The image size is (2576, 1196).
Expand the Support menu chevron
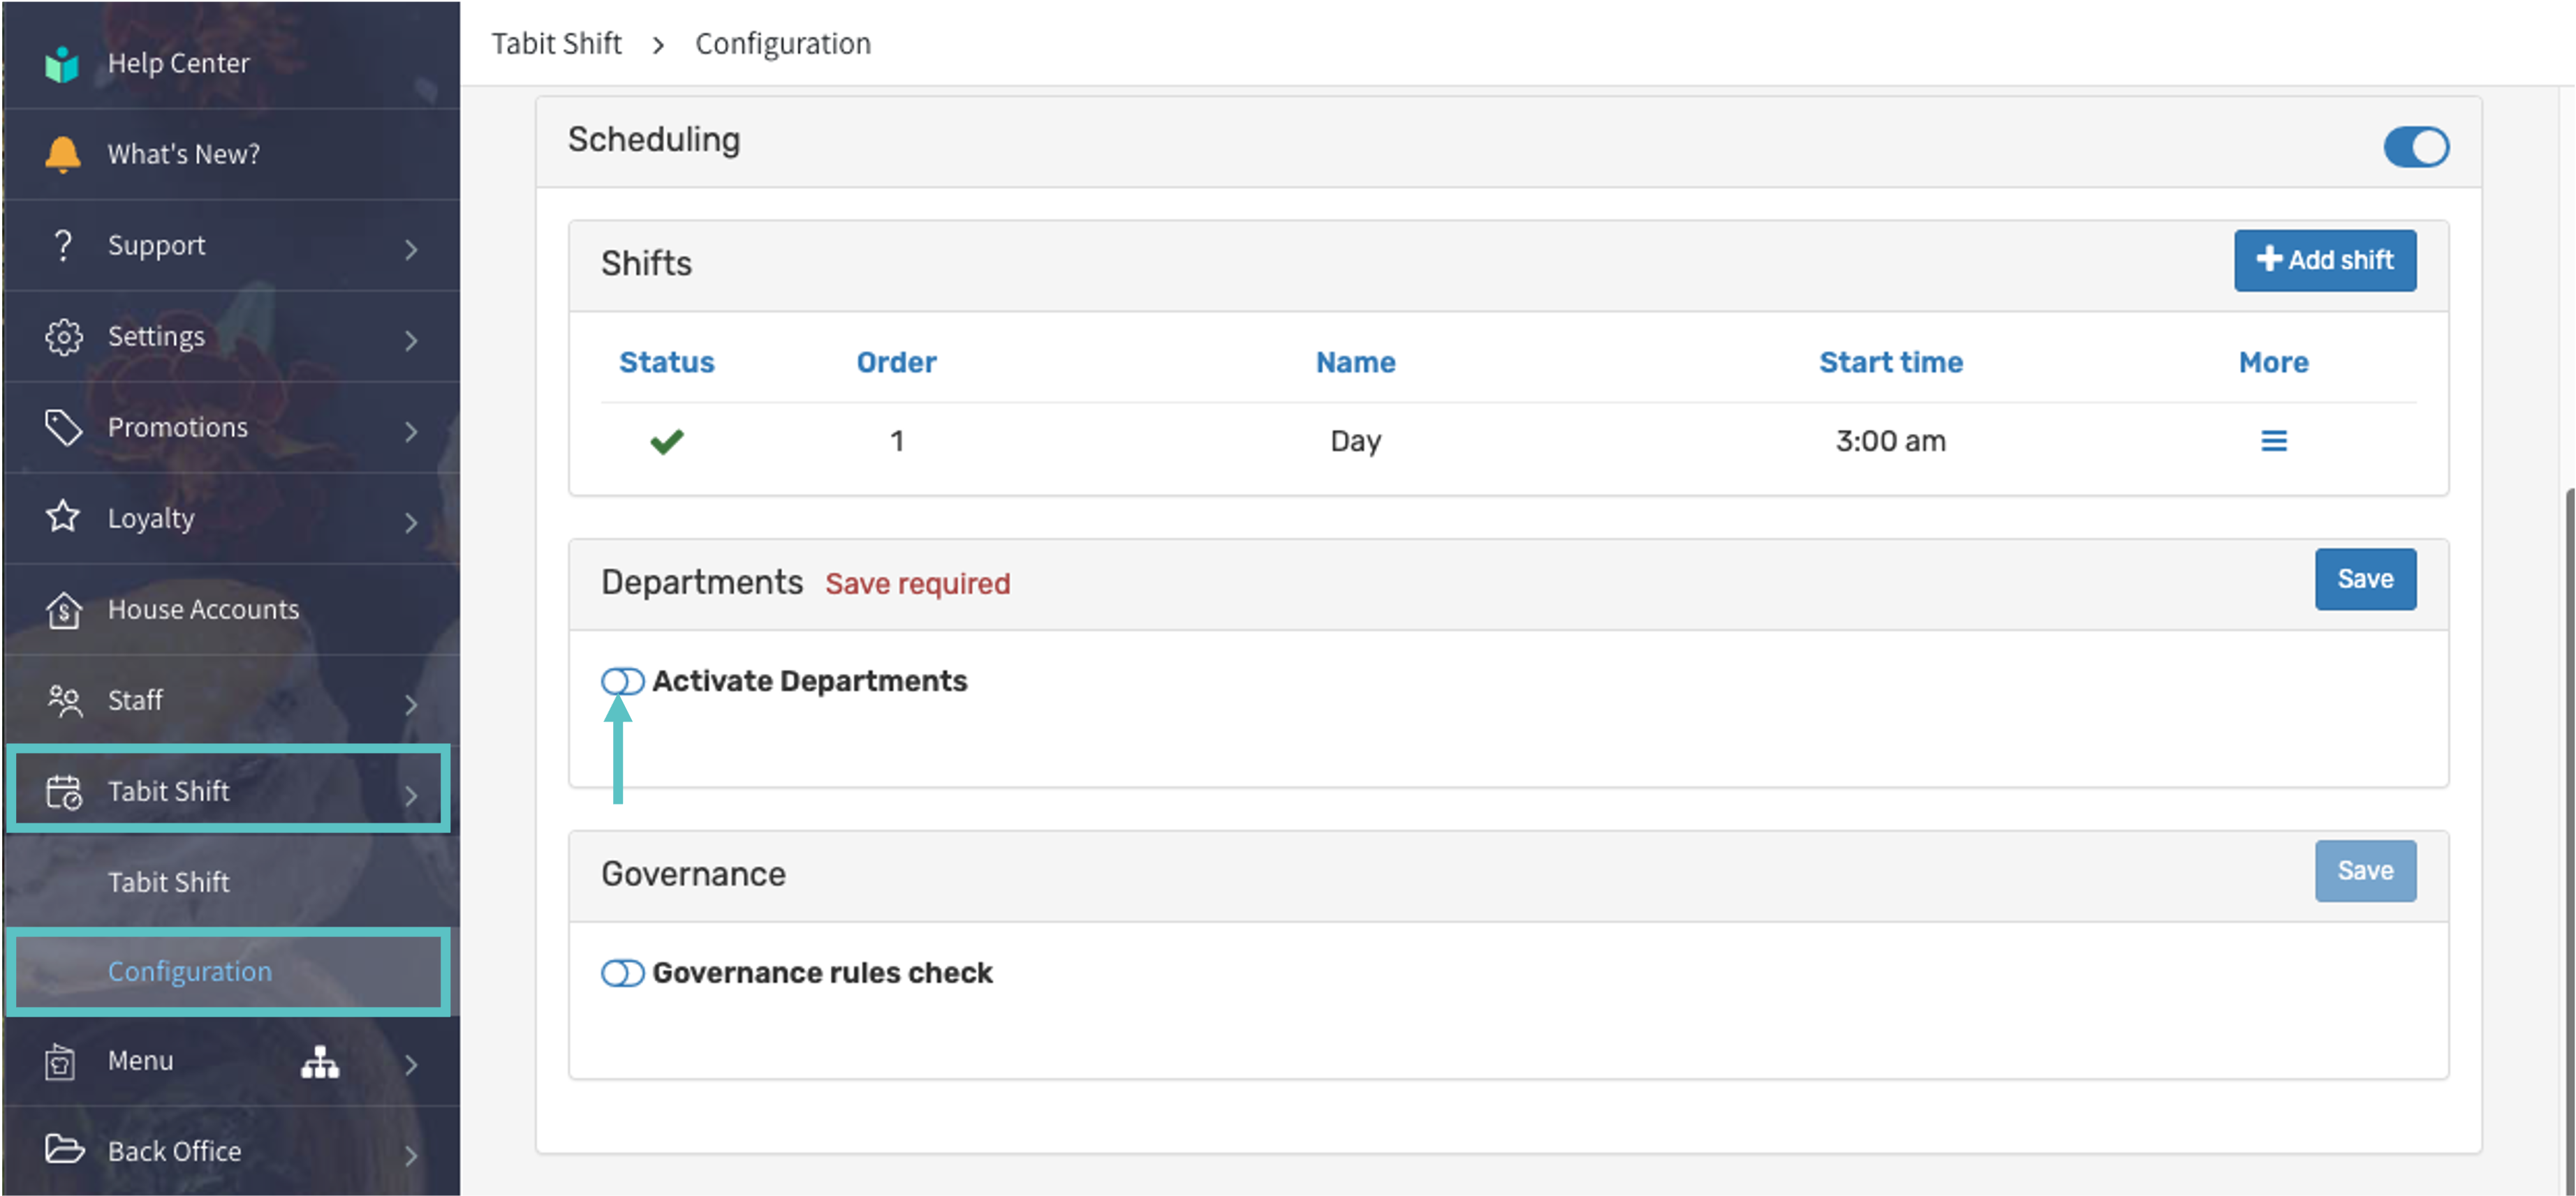point(411,248)
